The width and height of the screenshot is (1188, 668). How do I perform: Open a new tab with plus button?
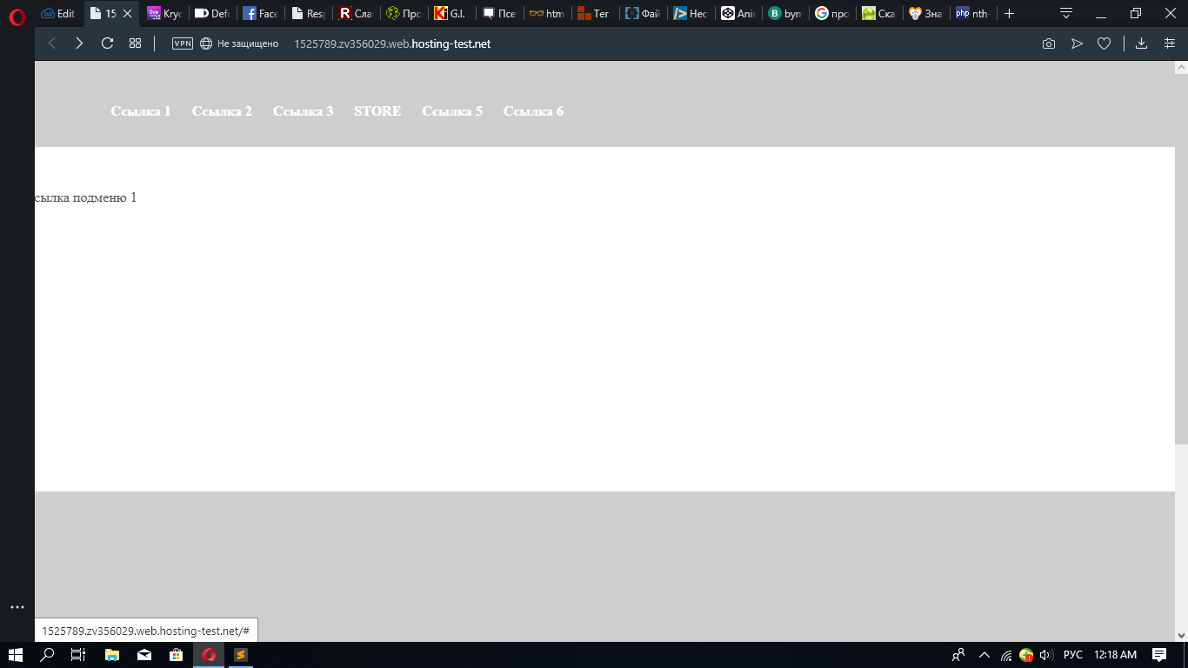pos(1009,14)
